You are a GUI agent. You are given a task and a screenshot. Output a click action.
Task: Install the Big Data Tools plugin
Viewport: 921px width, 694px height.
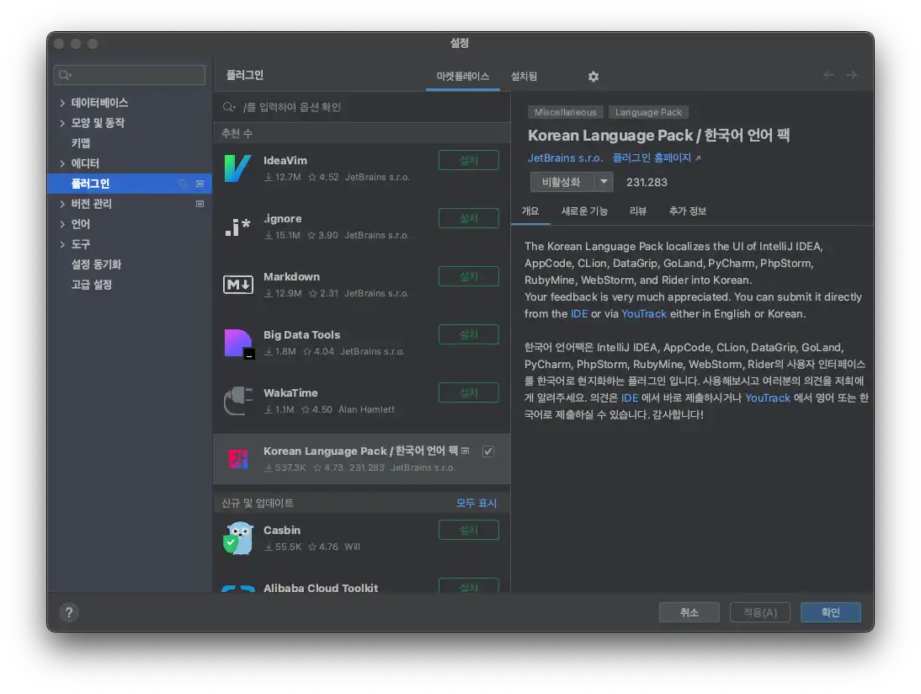point(469,334)
